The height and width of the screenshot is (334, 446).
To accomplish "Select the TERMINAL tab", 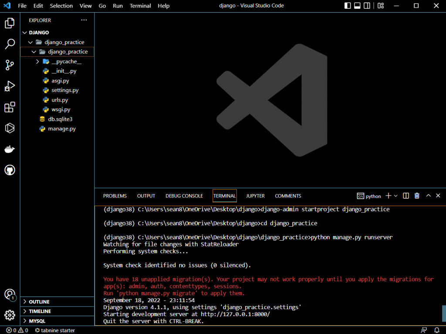I will pos(224,196).
